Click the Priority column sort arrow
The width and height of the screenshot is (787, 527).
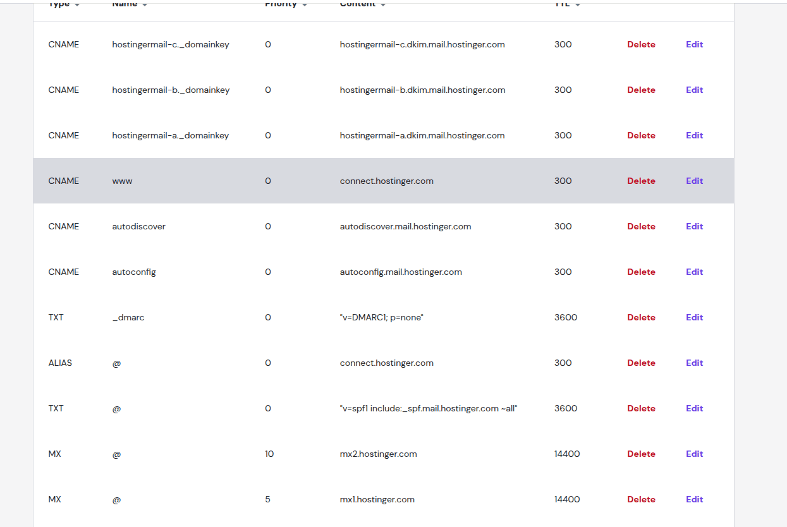click(x=305, y=4)
